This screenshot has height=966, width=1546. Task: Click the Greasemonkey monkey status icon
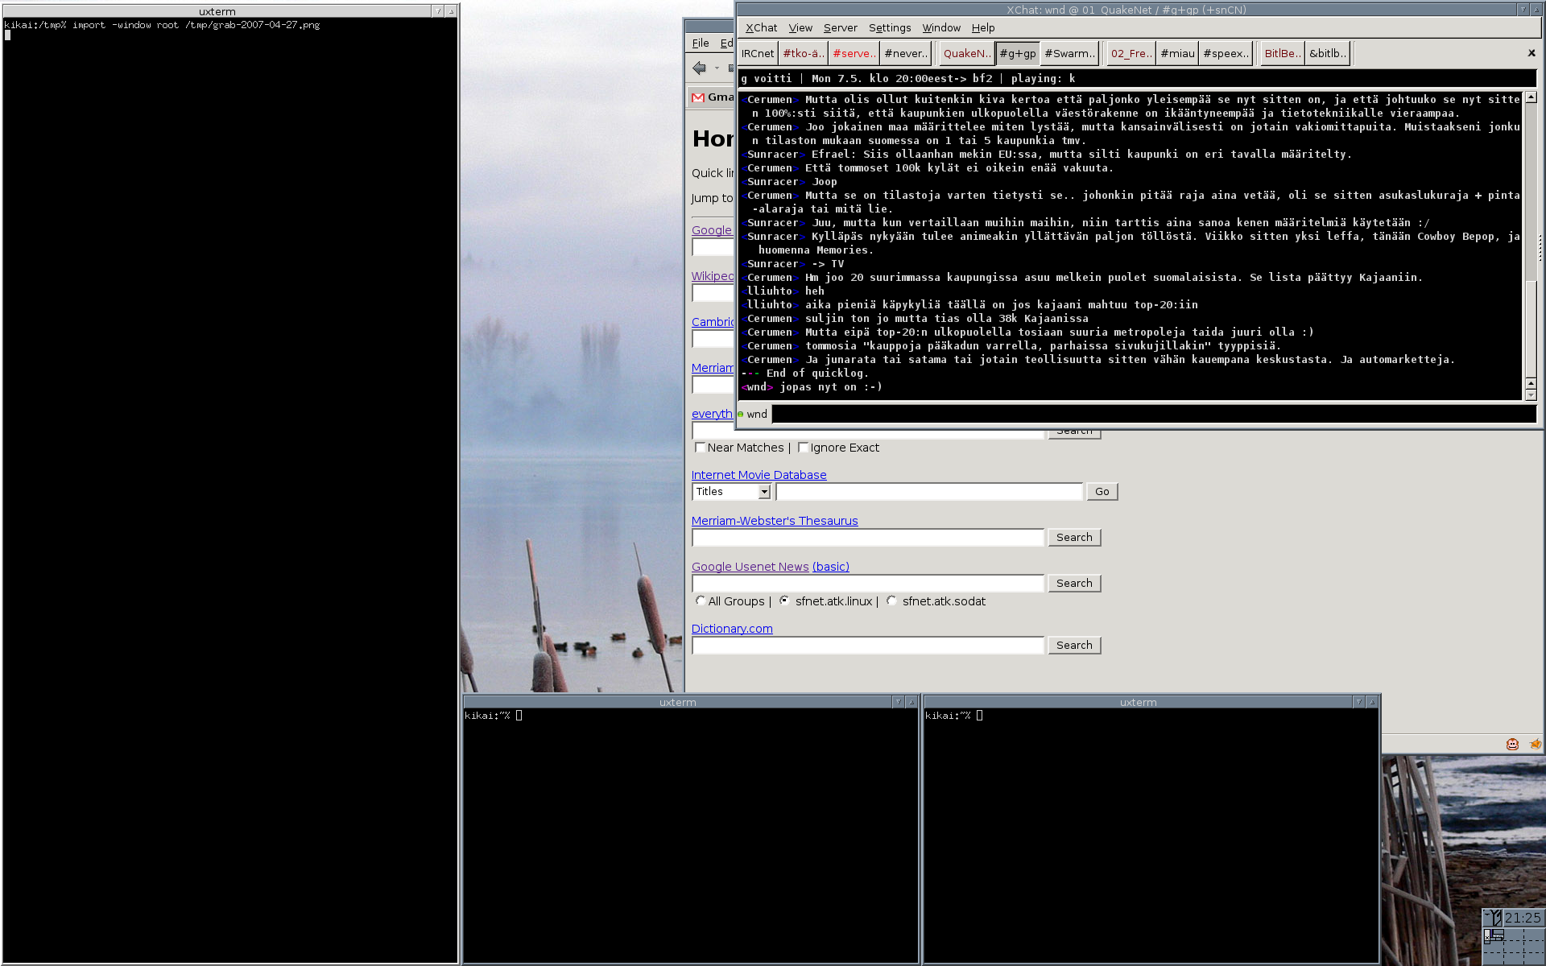tap(1512, 744)
